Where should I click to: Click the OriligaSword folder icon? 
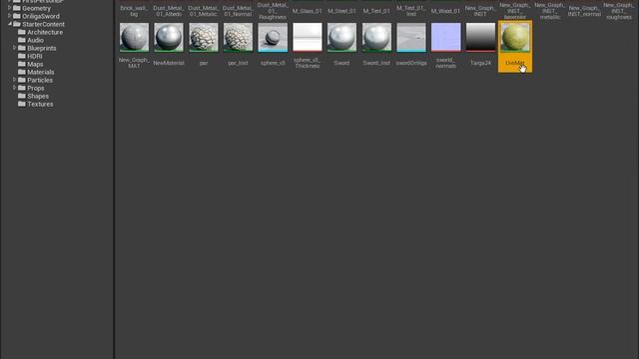click(x=17, y=16)
